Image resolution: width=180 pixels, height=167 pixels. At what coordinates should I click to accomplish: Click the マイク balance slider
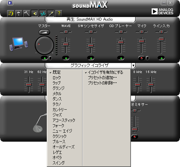point(142,32)
